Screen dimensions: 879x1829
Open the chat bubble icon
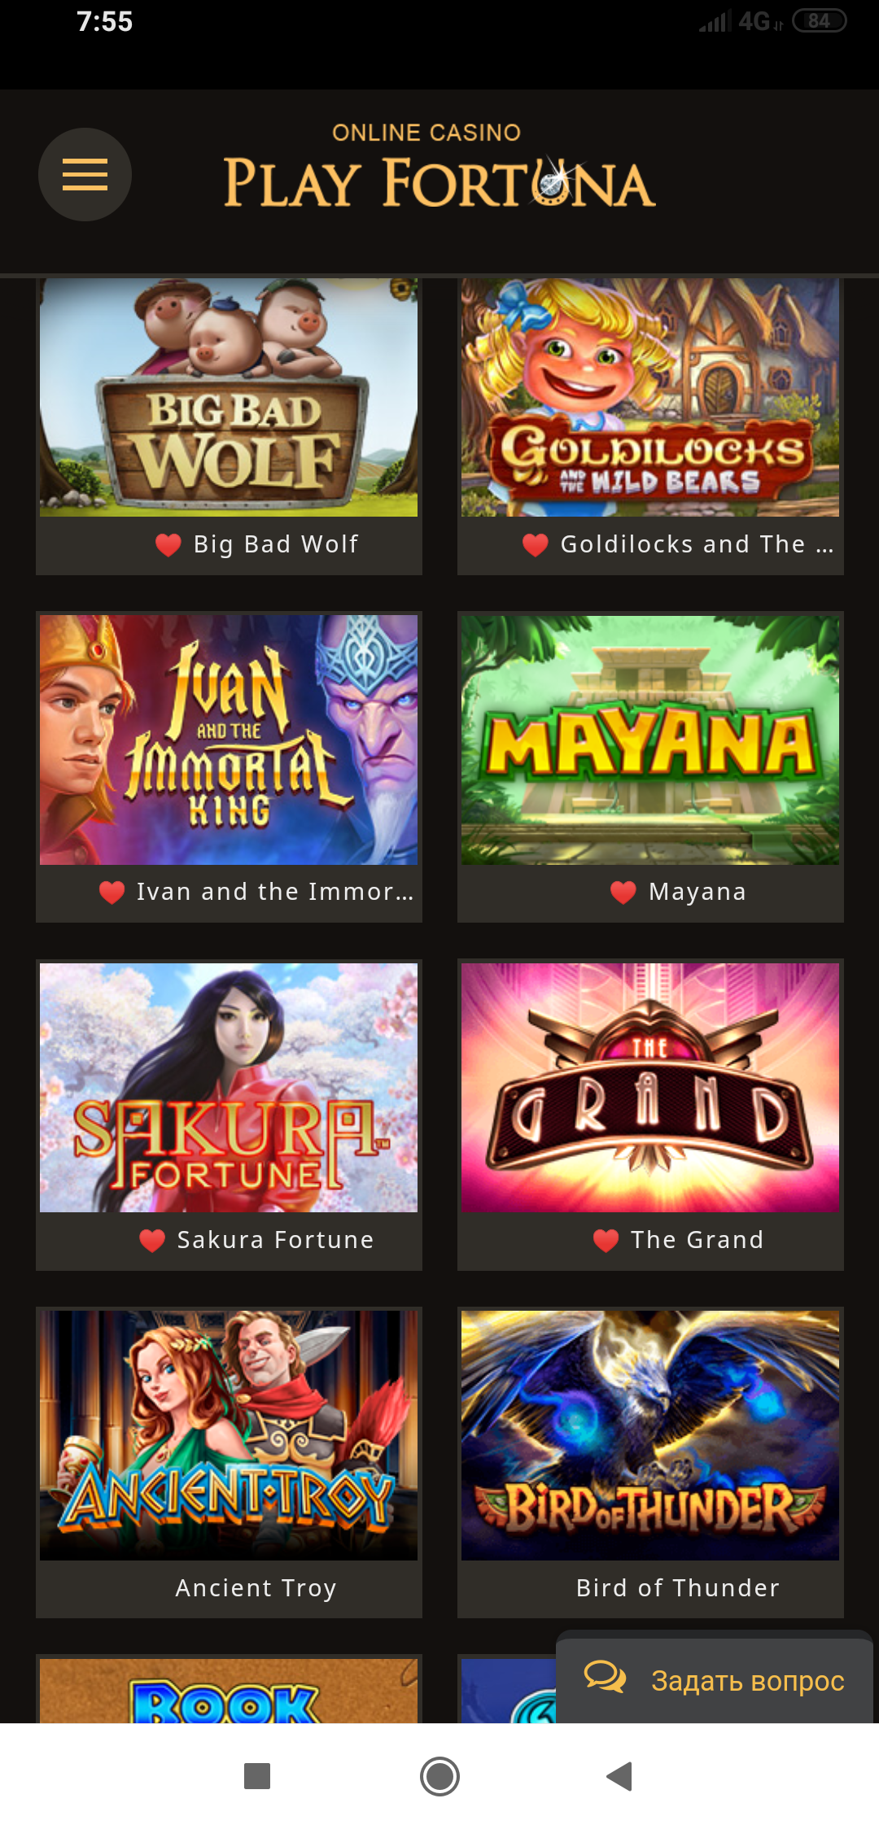605,1678
